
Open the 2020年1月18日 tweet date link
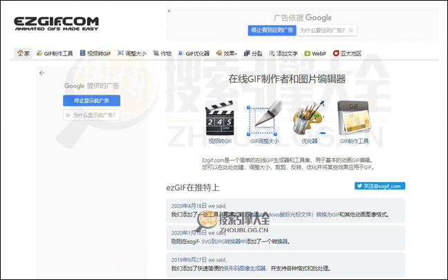coord(189,233)
